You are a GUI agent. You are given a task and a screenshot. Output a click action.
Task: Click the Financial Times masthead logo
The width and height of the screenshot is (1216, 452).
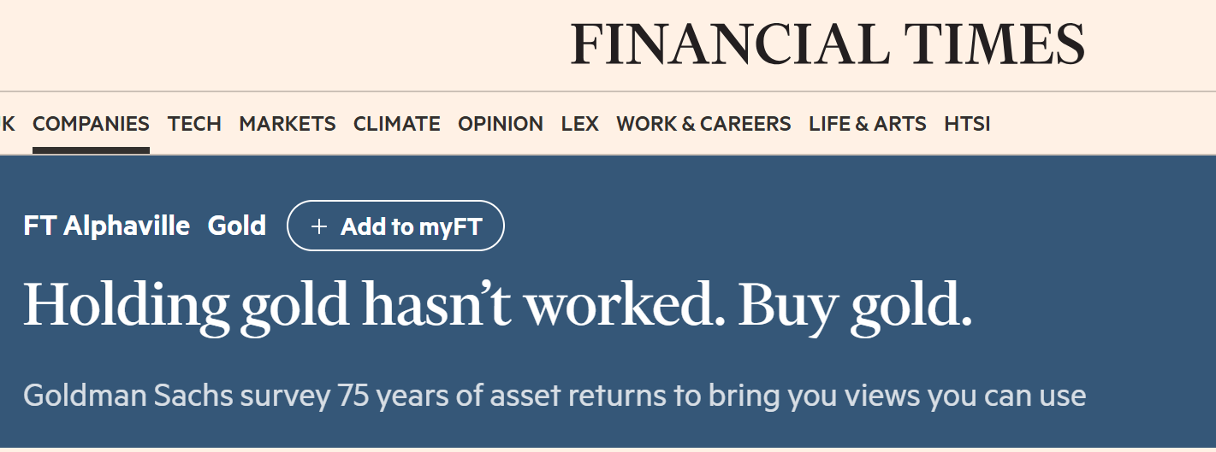click(827, 44)
